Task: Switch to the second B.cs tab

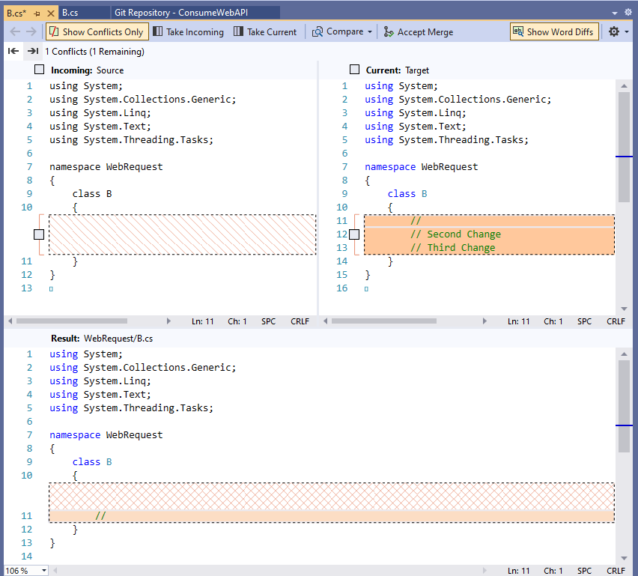Action: click(x=70, y=13)
